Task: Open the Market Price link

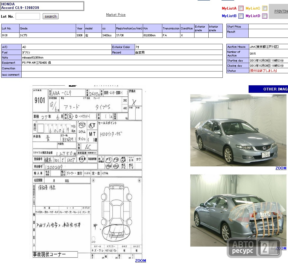Action: (116, 15)
